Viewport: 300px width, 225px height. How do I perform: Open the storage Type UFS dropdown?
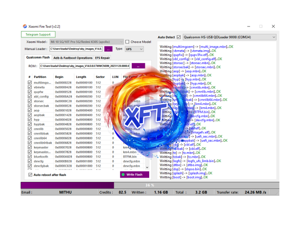coord(134,49)
